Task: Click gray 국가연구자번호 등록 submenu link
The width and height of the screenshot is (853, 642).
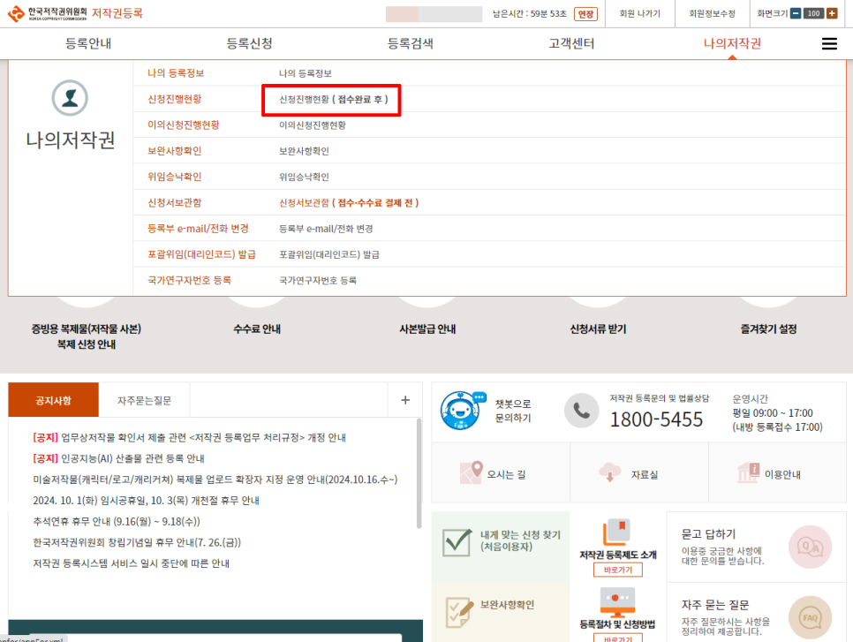Action: click(318, 280)
